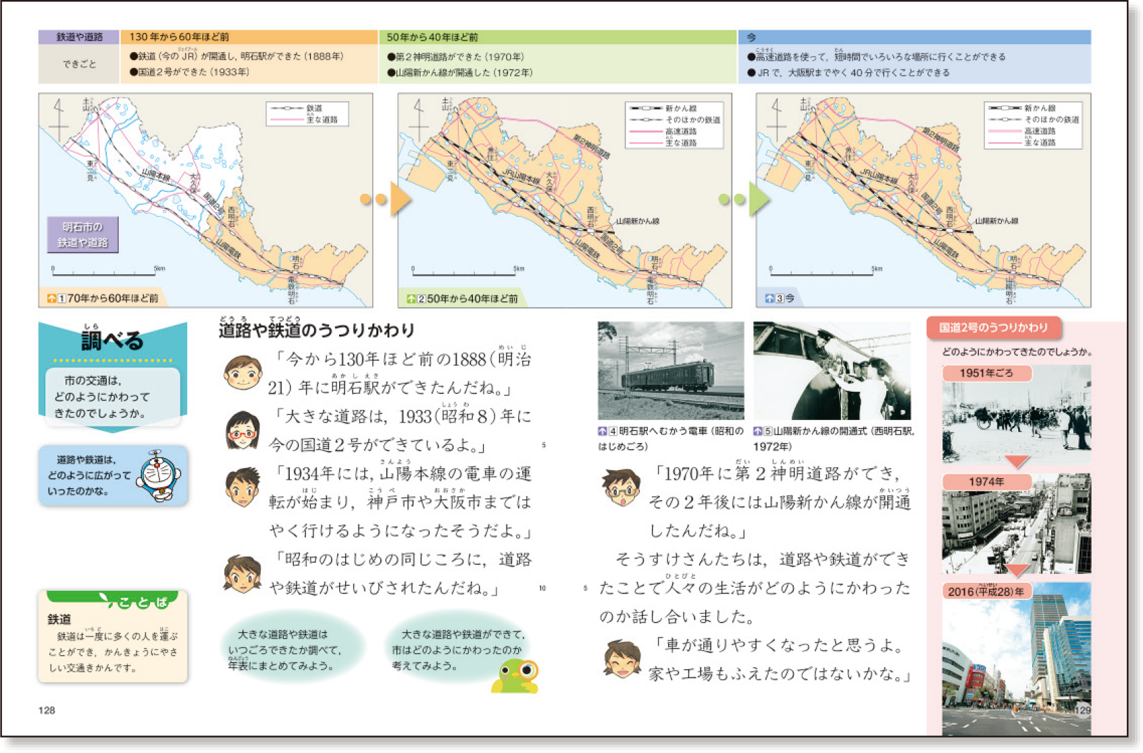Click the north compass on the first map
This screenshot has width=1143, height=753.
click(x=59, y=120)
